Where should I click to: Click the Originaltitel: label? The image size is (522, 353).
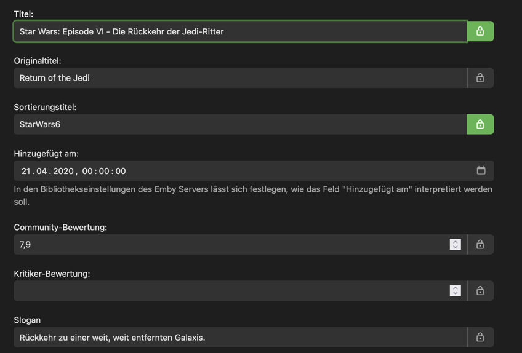[38, 60]
